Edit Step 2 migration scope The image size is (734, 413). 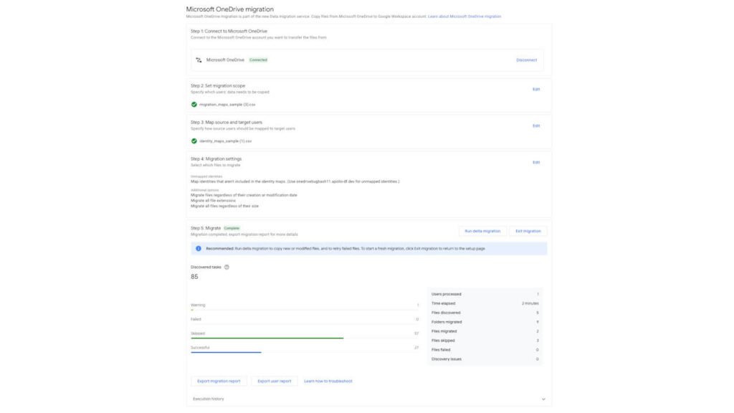coord(536,89)
